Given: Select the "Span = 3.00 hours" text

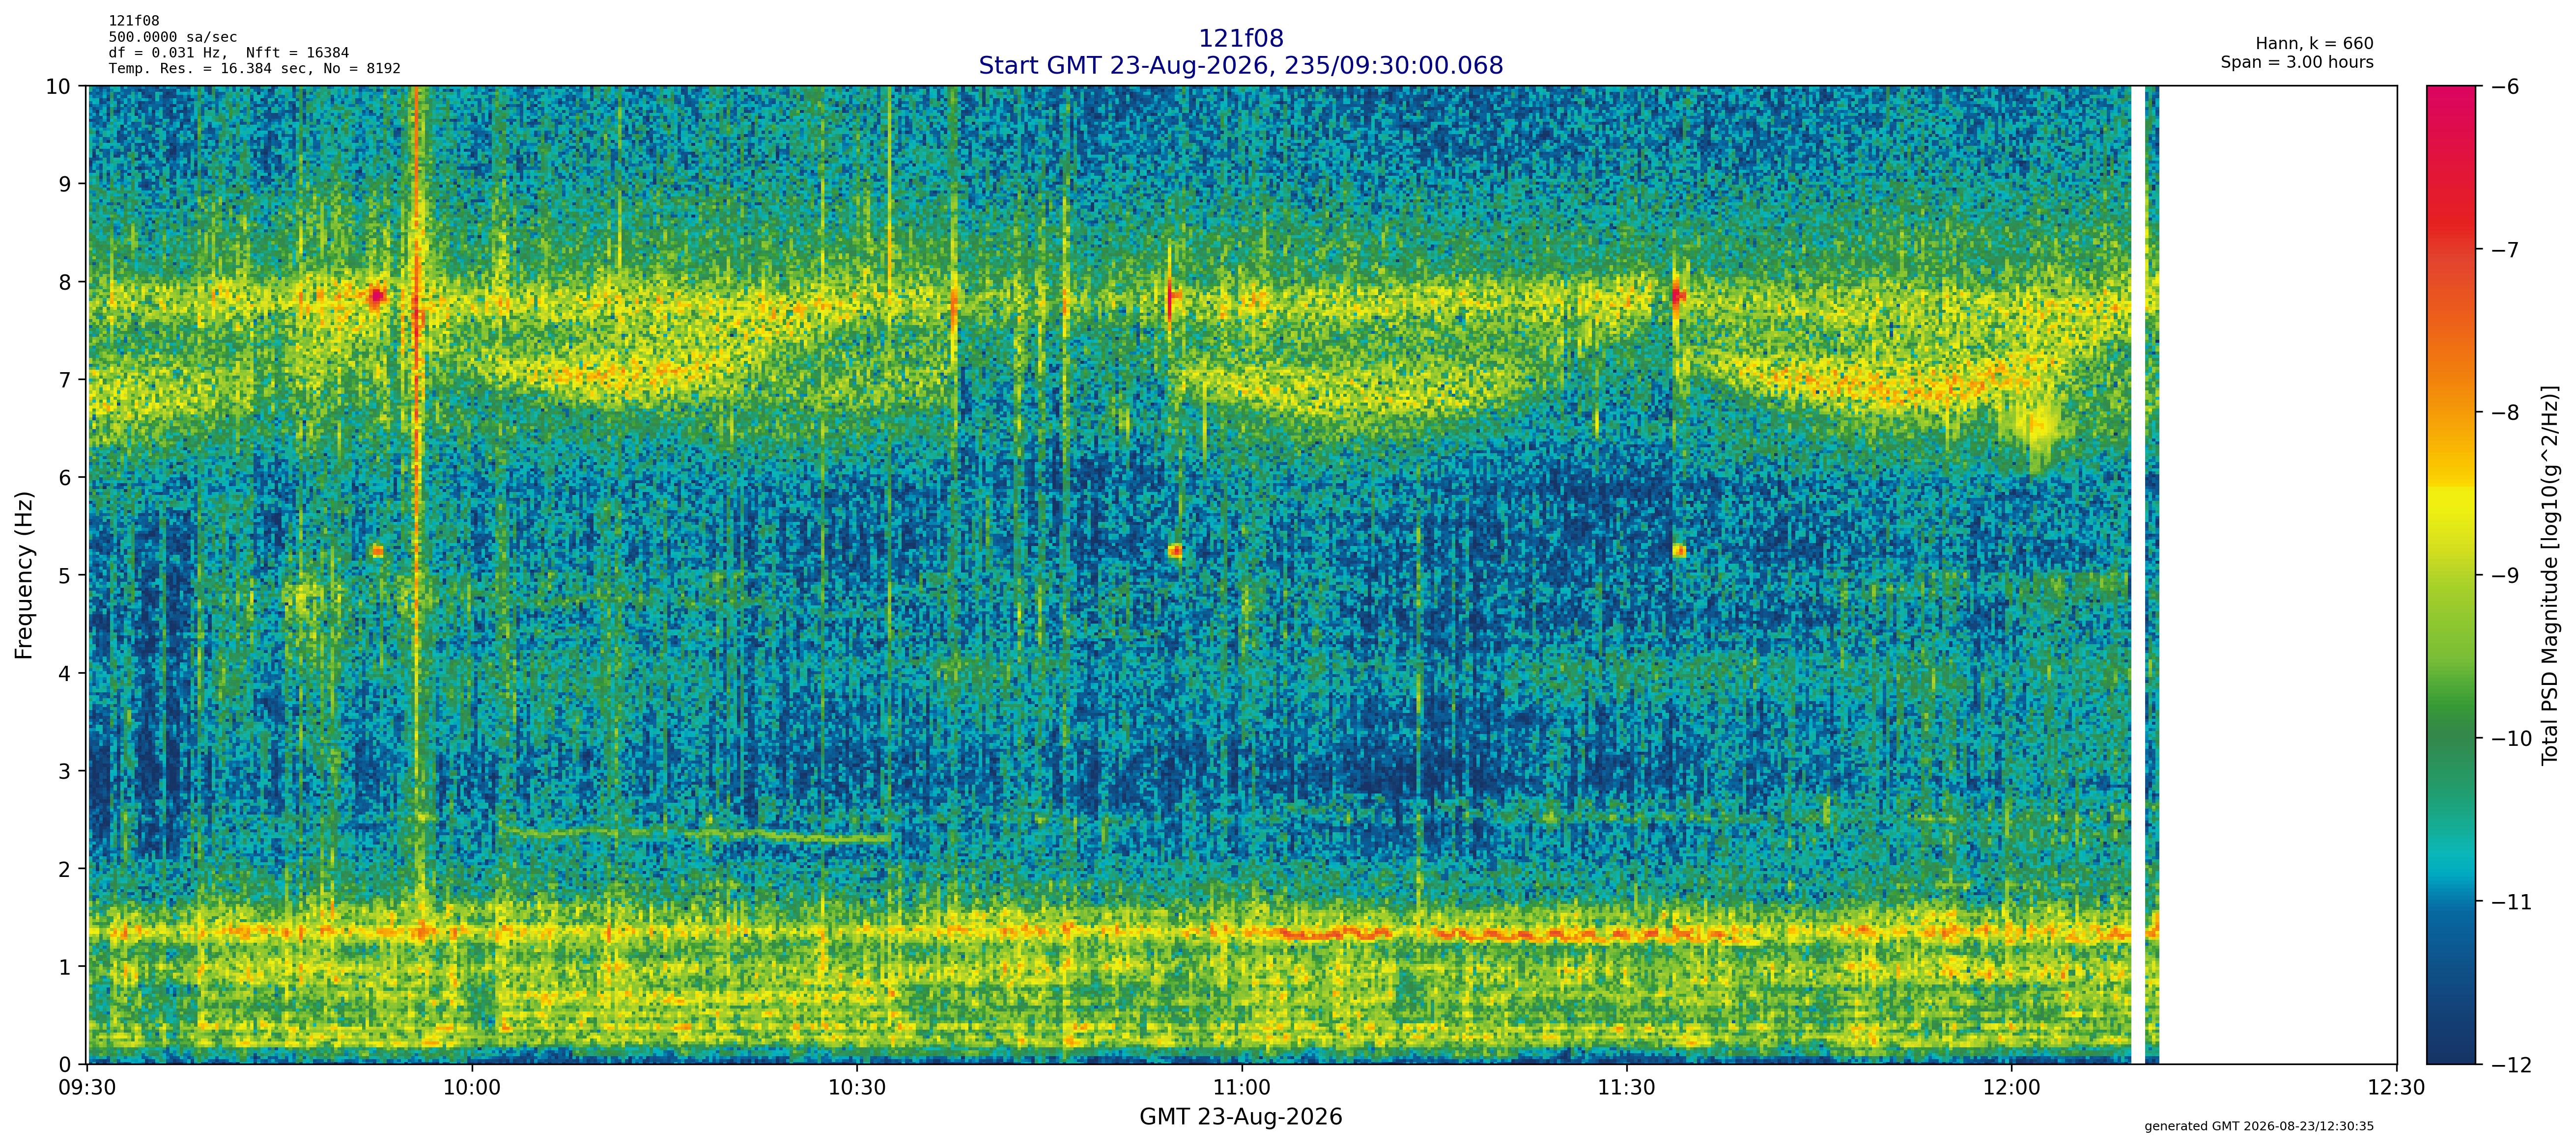Looking at the screenshot, I should tap(2297, 62).
